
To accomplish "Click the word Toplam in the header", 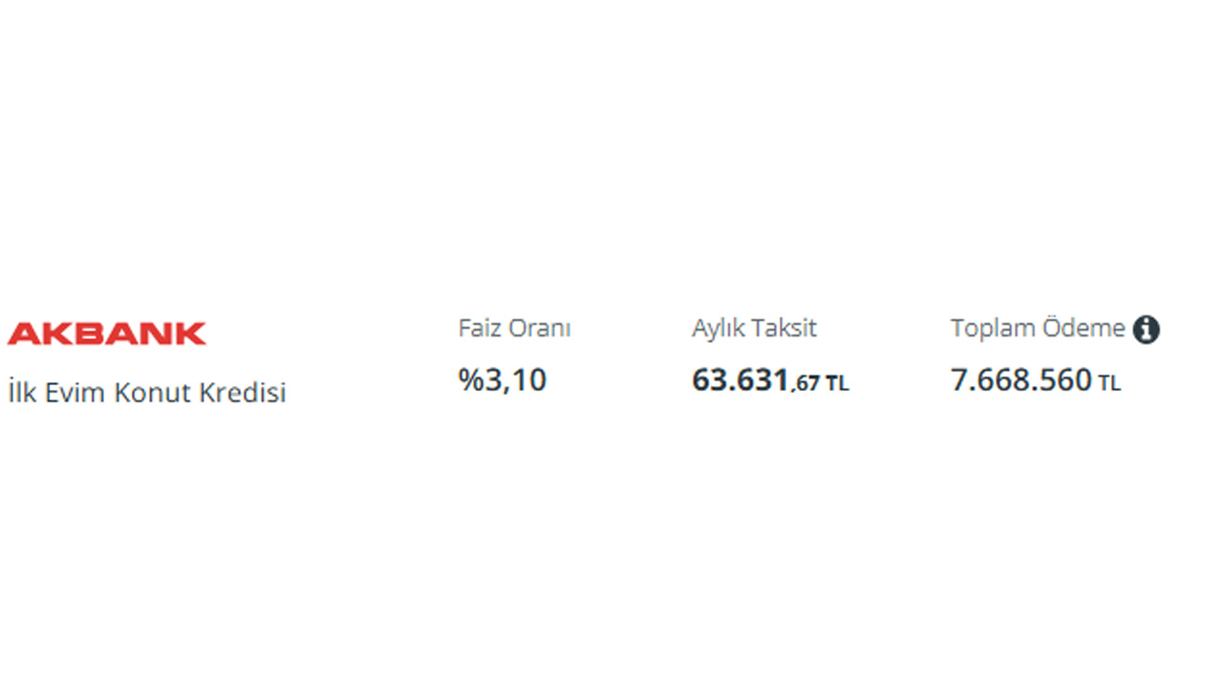I will [x=993, y=330].
